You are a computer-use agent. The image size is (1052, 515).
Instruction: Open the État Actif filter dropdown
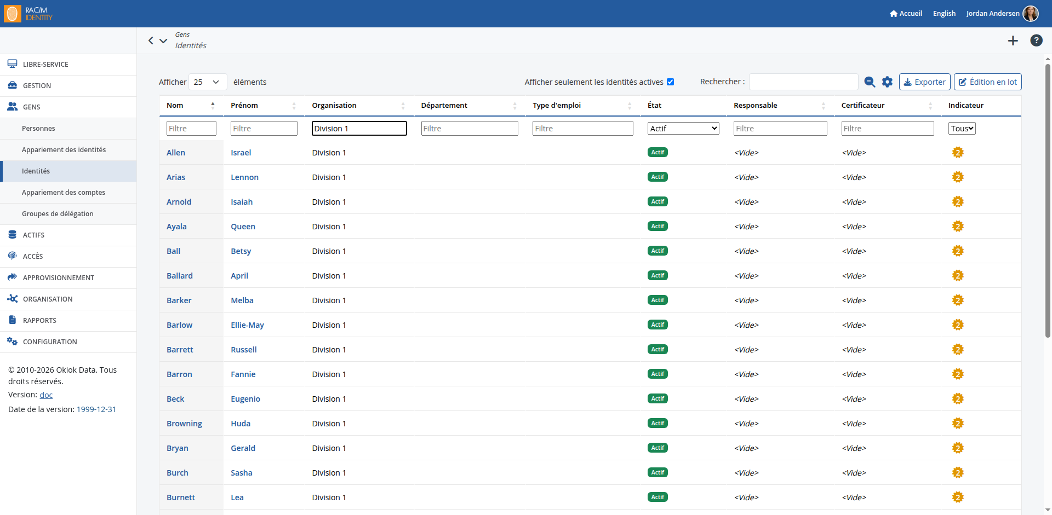(x=683, y=129)
